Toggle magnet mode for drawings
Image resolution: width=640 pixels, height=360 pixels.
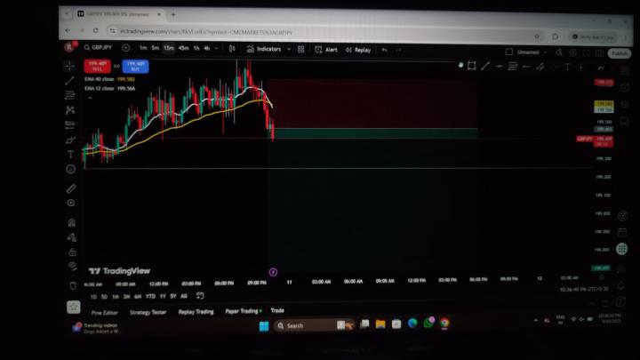pyautogui.click(x=71, y=222)
